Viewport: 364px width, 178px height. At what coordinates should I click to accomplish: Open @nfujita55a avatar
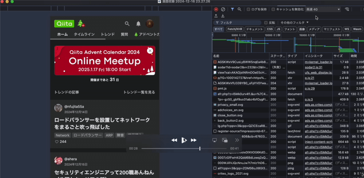point(58,108)
